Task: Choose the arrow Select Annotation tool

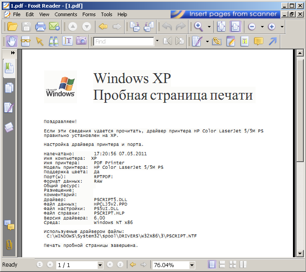Action: click(x=40, y=41)
